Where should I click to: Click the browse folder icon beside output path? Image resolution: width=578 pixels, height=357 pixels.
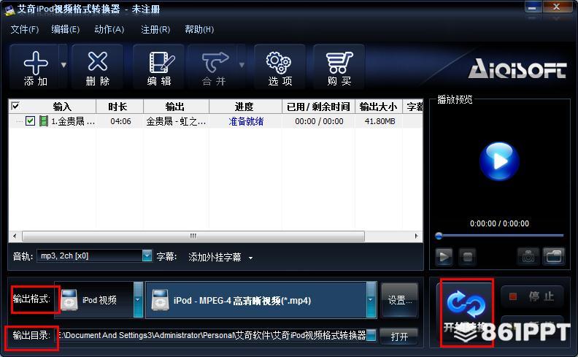pos(371,335)
